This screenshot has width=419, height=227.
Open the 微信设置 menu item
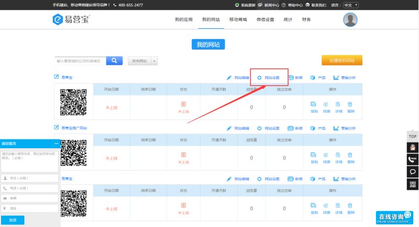pos(266,20)
